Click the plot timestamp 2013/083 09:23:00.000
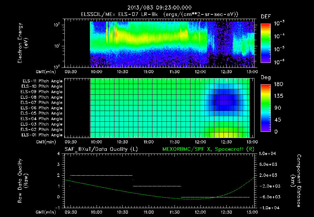This screenshot has width=314, height=217. [x=159, y=8]
